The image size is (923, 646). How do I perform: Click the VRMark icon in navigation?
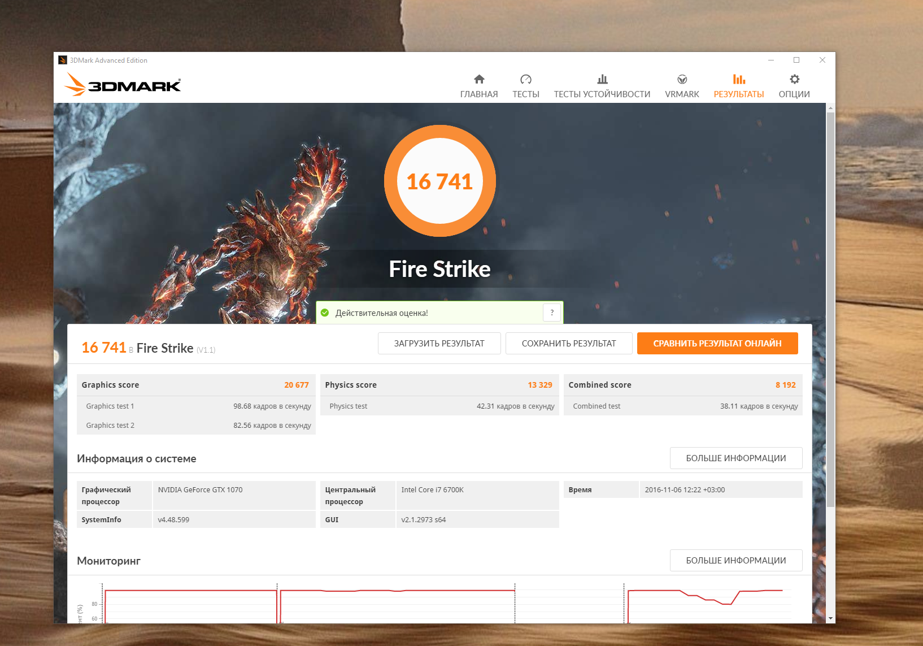click(x=682, y=79)
